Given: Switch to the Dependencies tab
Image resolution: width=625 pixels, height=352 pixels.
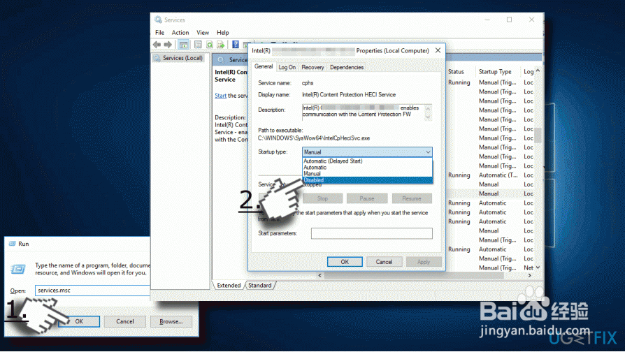Looking at the screenshot, I should click(x=346, y=67).
